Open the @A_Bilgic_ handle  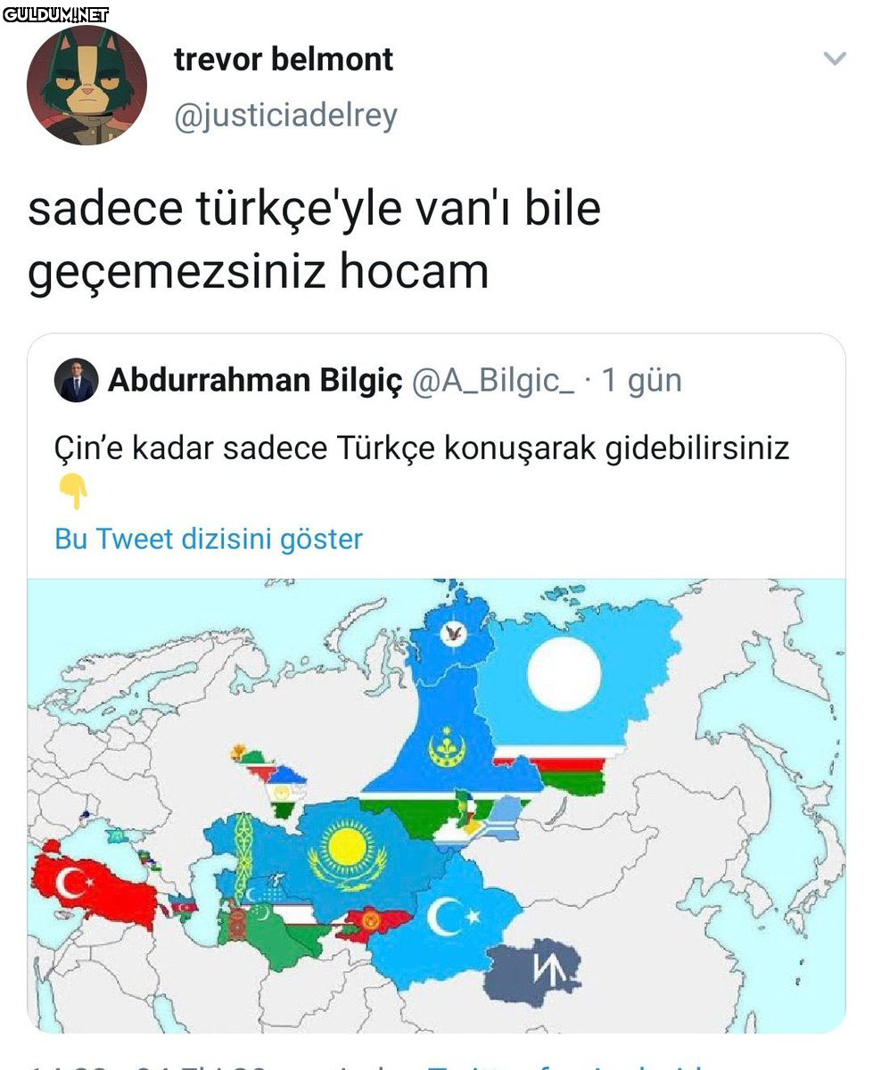493,381
